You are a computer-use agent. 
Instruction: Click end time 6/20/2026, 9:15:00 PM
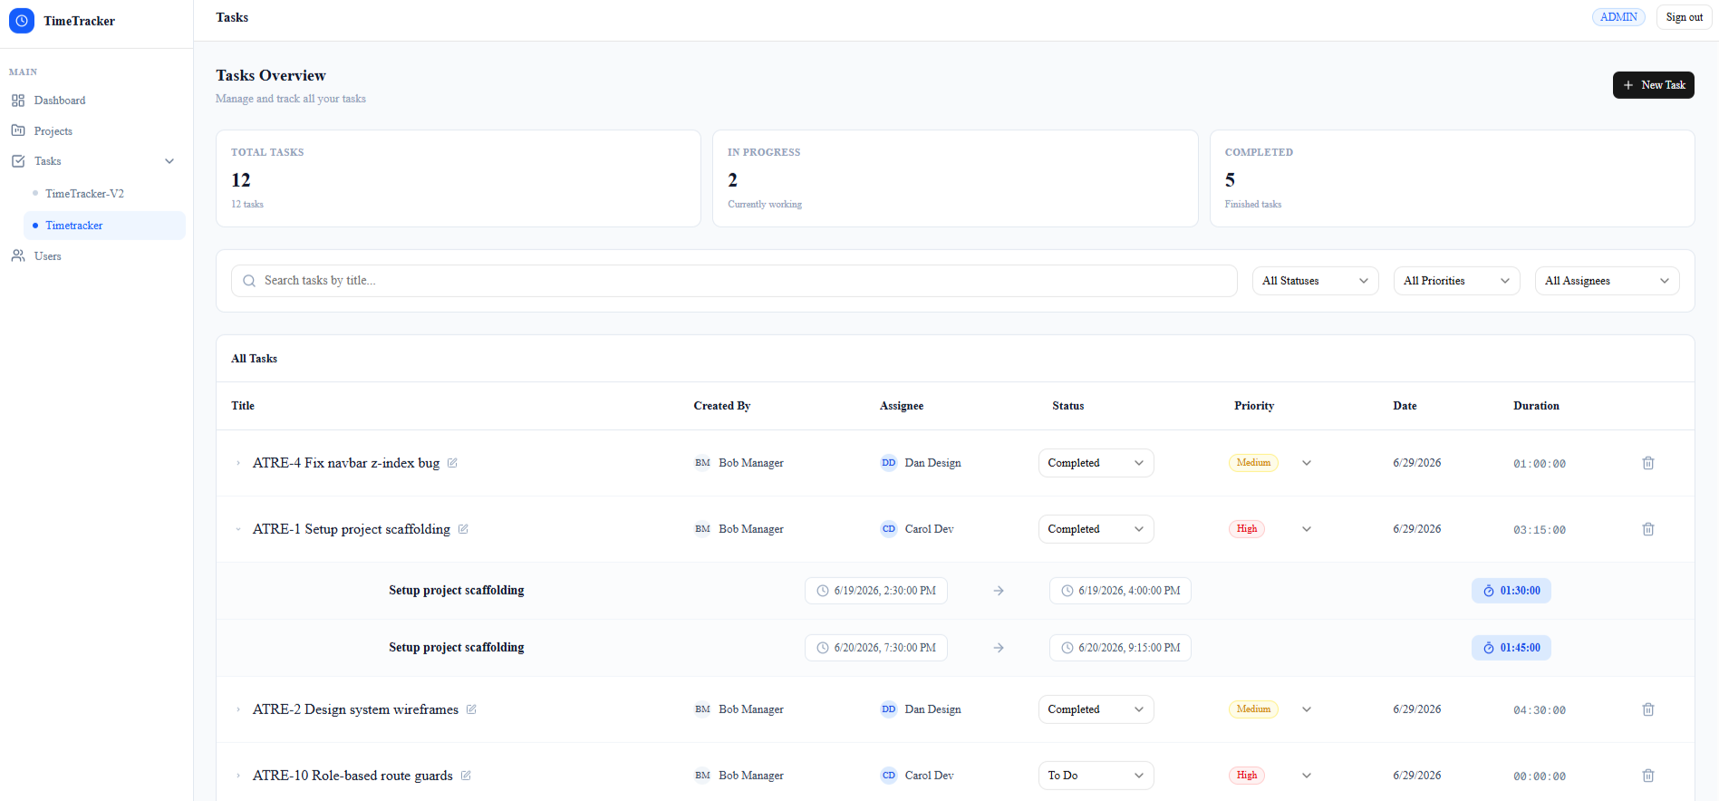tap(1120, 648)
